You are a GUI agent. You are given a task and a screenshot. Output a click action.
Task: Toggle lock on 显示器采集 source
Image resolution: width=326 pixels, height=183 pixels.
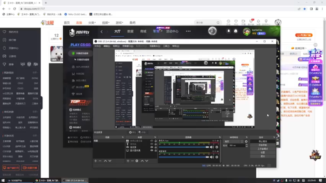156,150
